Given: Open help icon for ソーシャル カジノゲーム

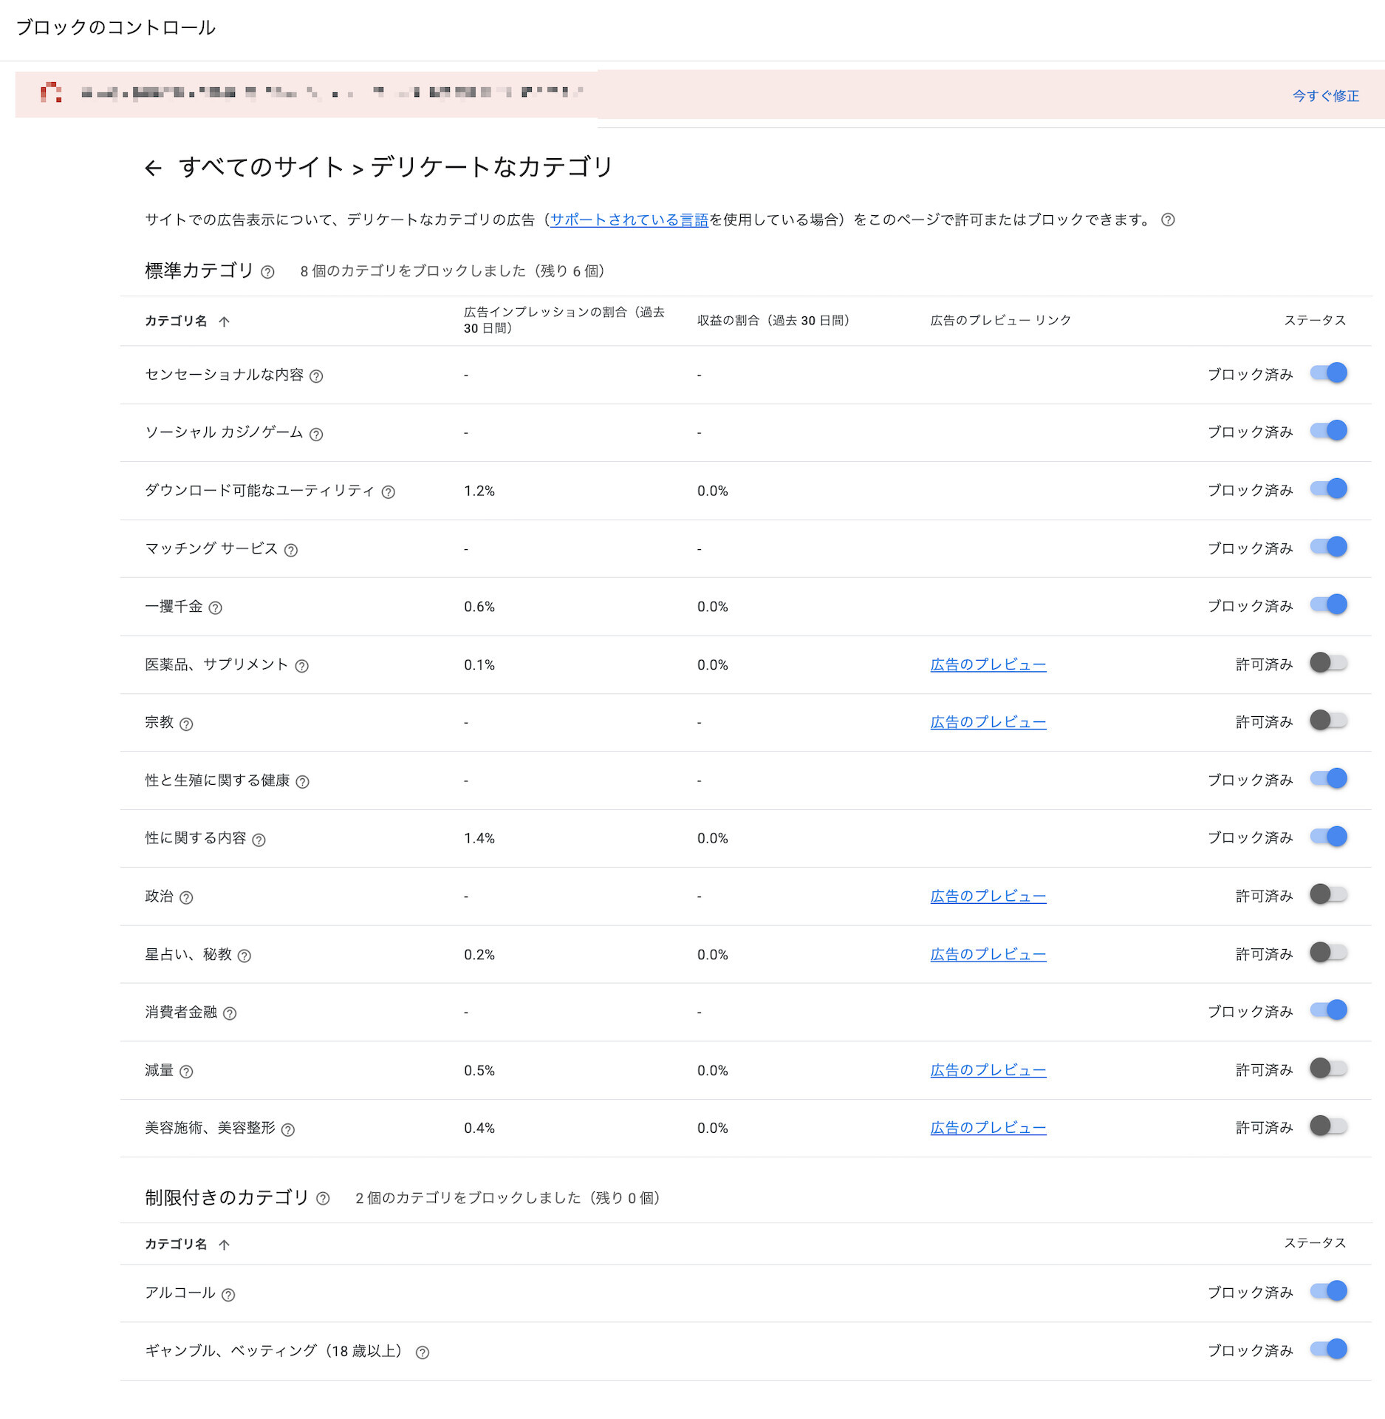Looking at the screenshot, I should [316, 434].
